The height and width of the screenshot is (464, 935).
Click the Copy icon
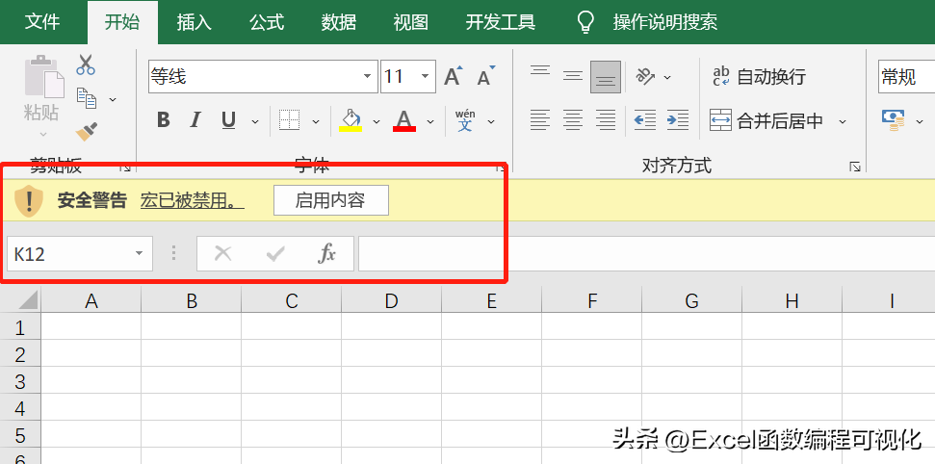(87, 98)
